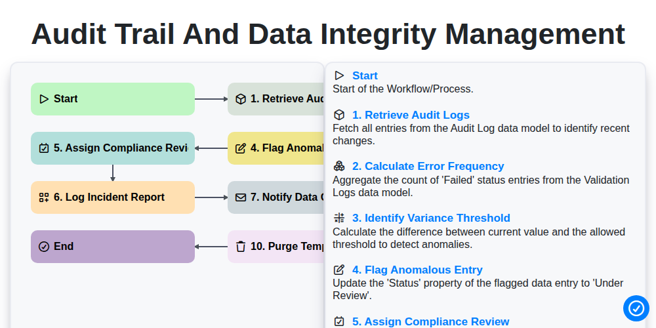This screenshot has height=328, width=656.
Task: Open the 3. Identify Variance Threshold link
Action: [x=431, y=218]
